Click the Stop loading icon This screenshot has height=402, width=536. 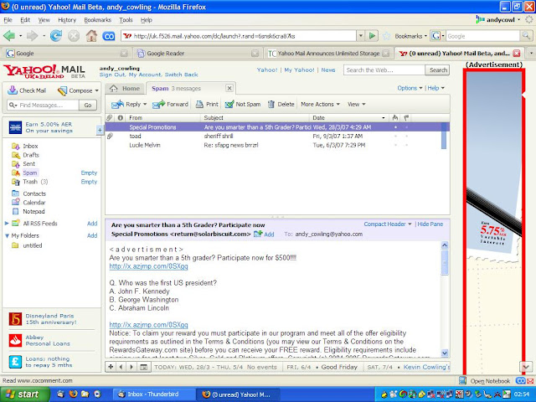point(74,36)
